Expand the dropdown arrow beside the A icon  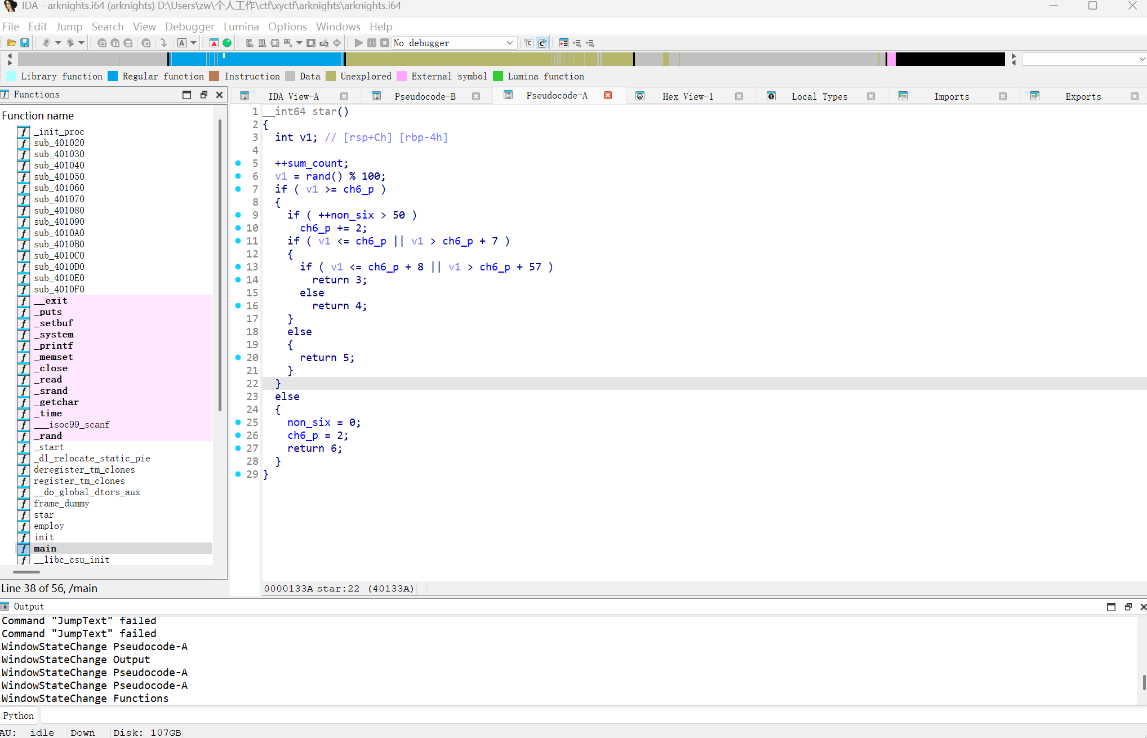coord(194,43)
